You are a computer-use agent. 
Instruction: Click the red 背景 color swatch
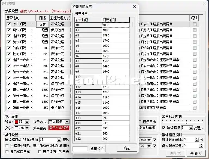tap(16, 122)
